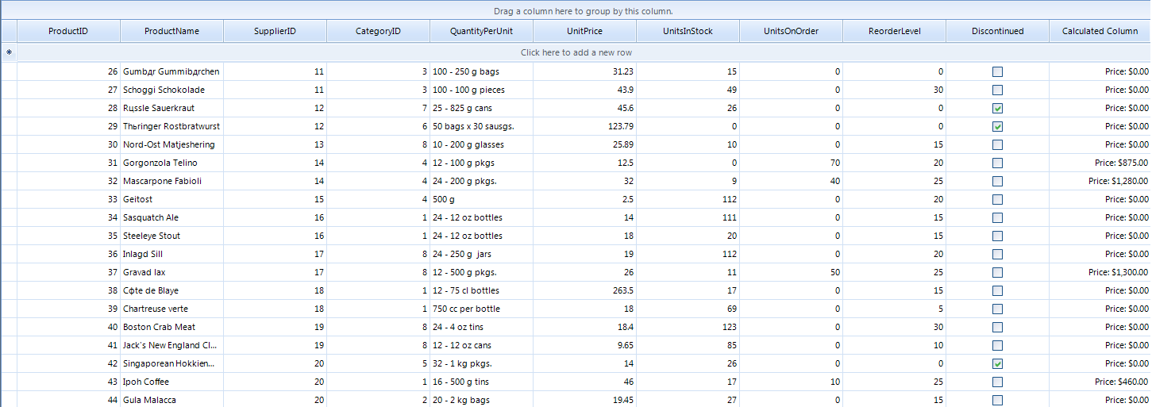This screenshot has height=407, width=1152.
Task: Click the Calculated Column header
Action: point(1100,31)
